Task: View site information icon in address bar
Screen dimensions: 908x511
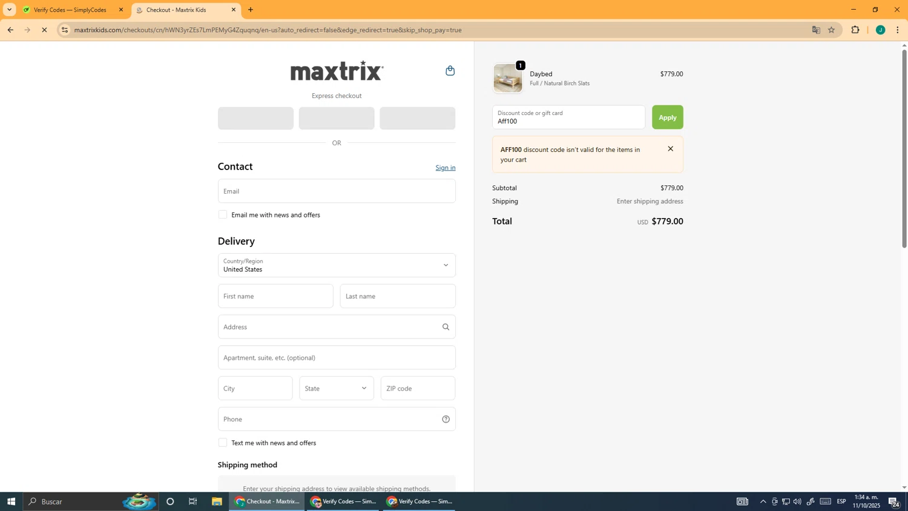Action: (65, 30)
